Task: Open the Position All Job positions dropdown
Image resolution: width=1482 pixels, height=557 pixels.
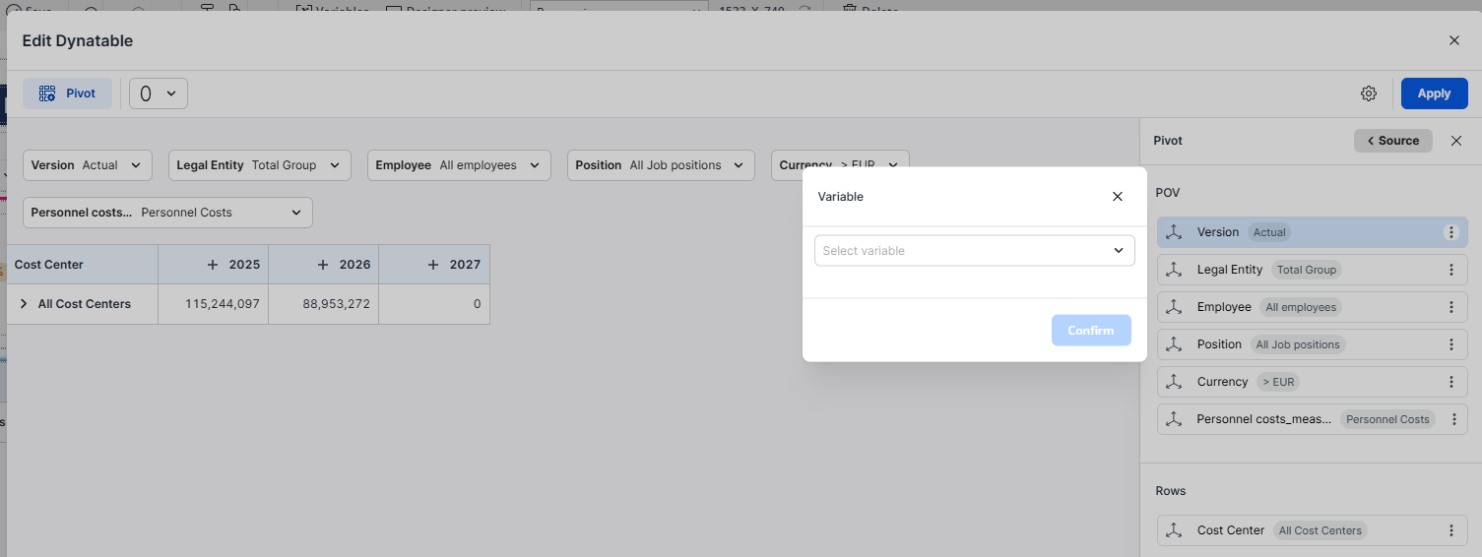Action: coord(661,165)
